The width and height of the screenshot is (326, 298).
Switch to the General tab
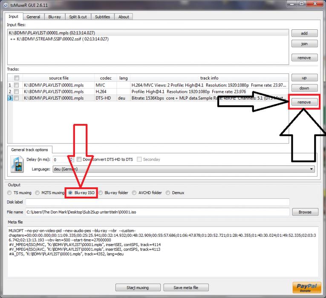[33, 17]
